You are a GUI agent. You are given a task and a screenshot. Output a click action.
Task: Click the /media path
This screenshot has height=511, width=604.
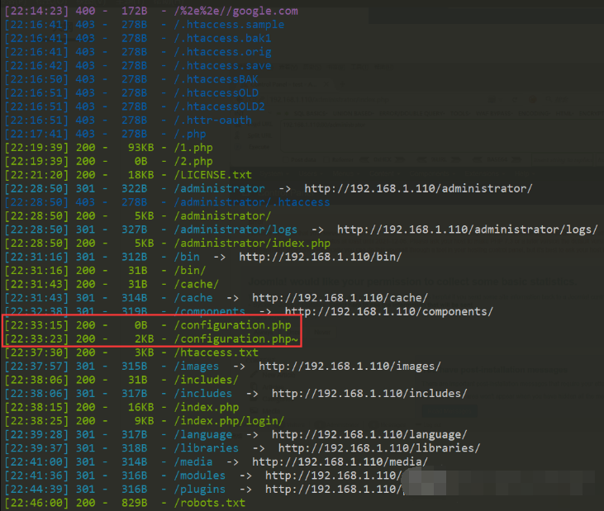(x=193, y=462)
